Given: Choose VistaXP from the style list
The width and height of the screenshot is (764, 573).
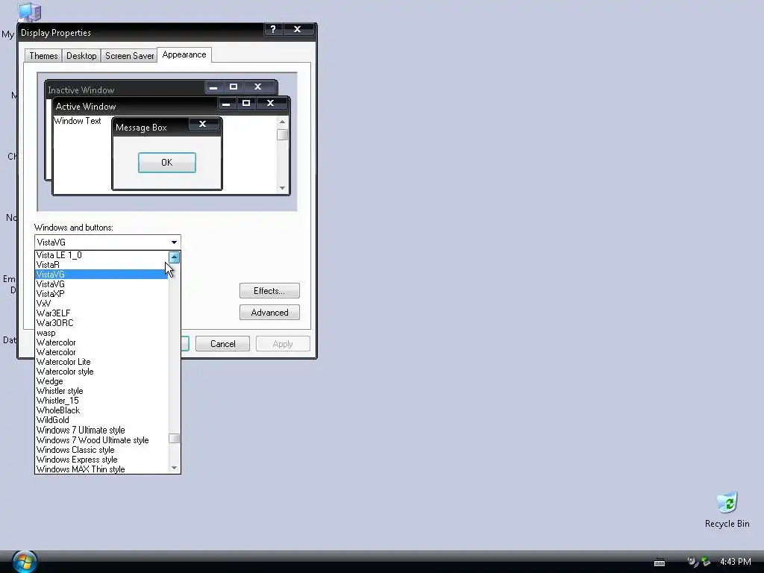Looking at the screenshot, I should (x=101, y=294).
